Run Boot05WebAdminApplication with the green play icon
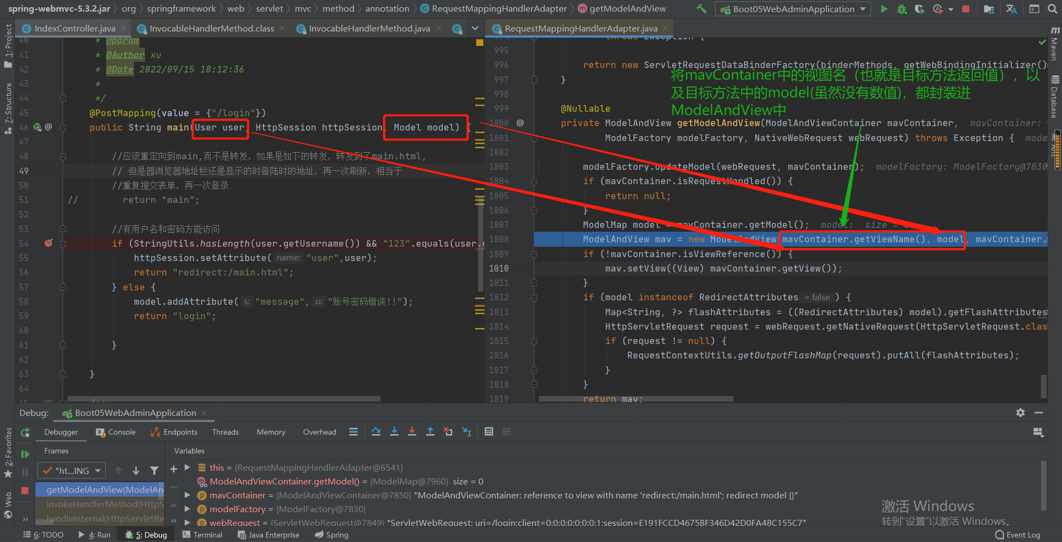The image size is (1062, 542). [x=884, y=9]
